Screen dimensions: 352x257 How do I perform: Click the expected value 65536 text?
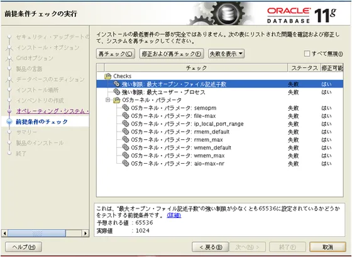(144, 223)
